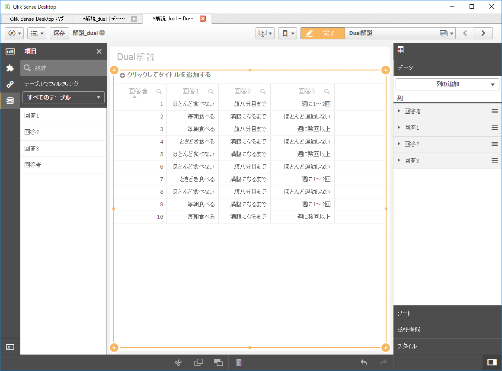Click the 保存 save button
Screen dimensions: 502x371
coord(59,33)
